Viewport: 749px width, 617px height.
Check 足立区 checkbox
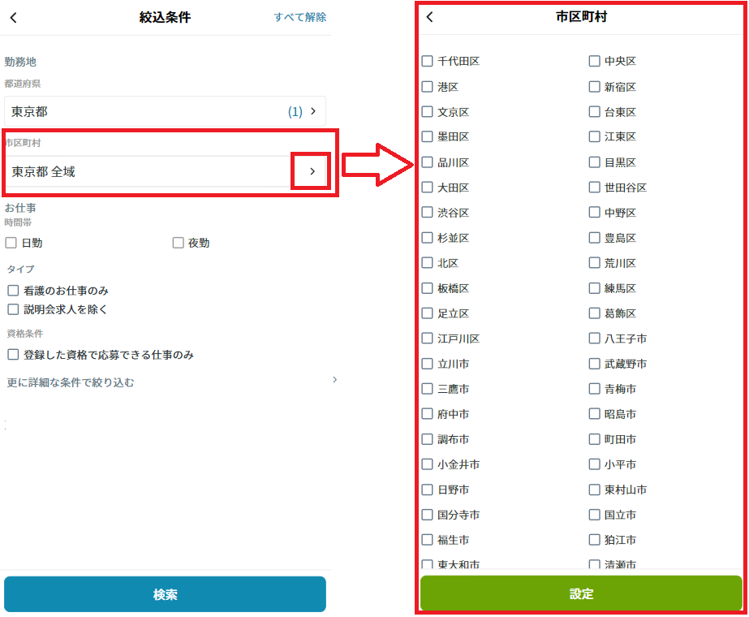coord(427,313)
